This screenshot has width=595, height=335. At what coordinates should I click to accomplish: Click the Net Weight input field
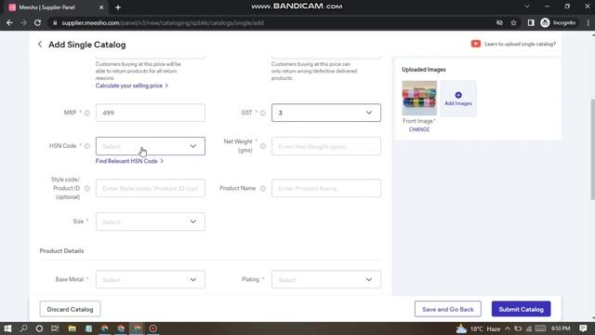coord(326,146)
